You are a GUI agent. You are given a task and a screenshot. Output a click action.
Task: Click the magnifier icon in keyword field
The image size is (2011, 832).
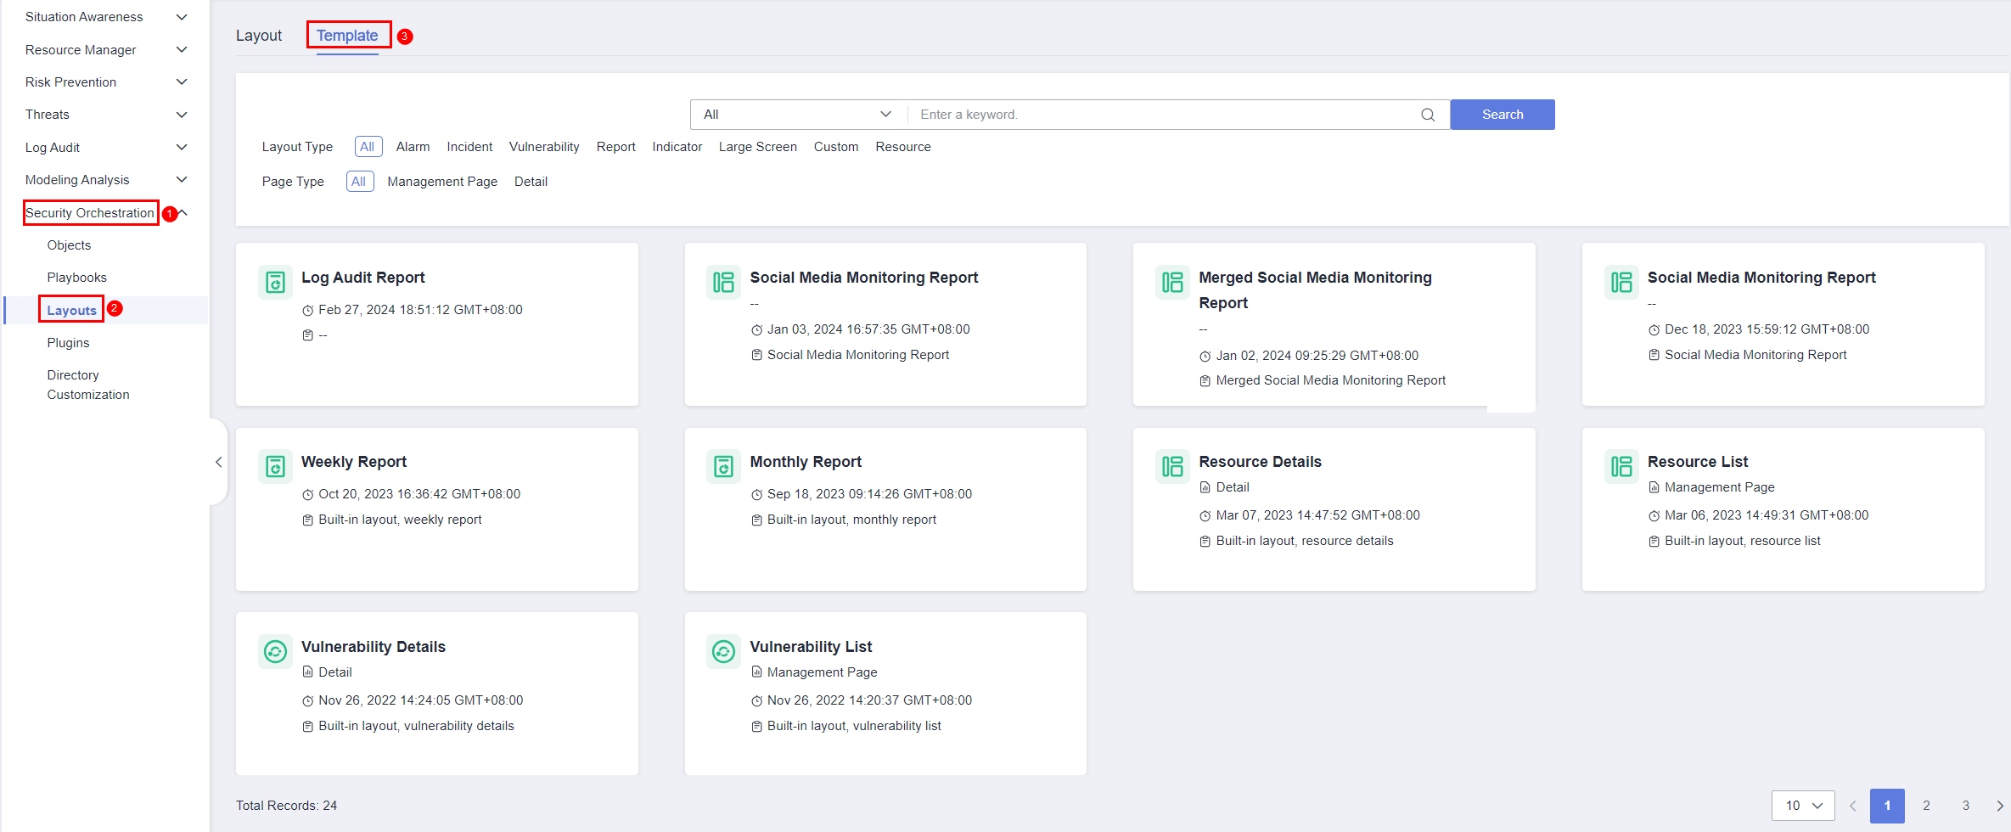(x=1428, y=115)
